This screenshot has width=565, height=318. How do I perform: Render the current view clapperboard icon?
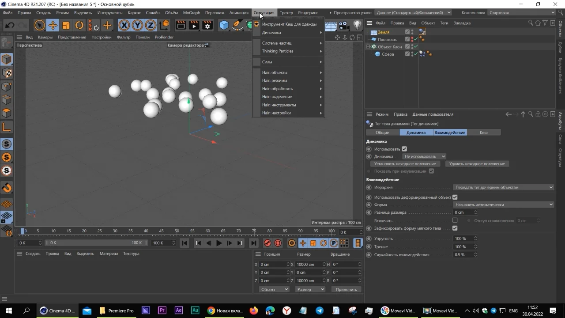tap(181, 26)
